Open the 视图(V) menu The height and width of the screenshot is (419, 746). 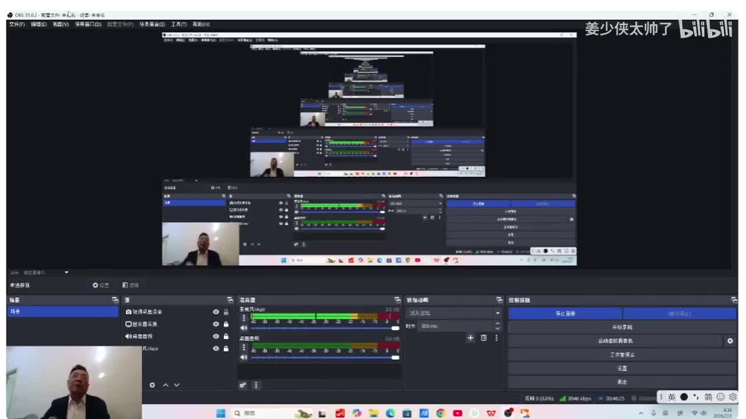(x=61, y=24)
